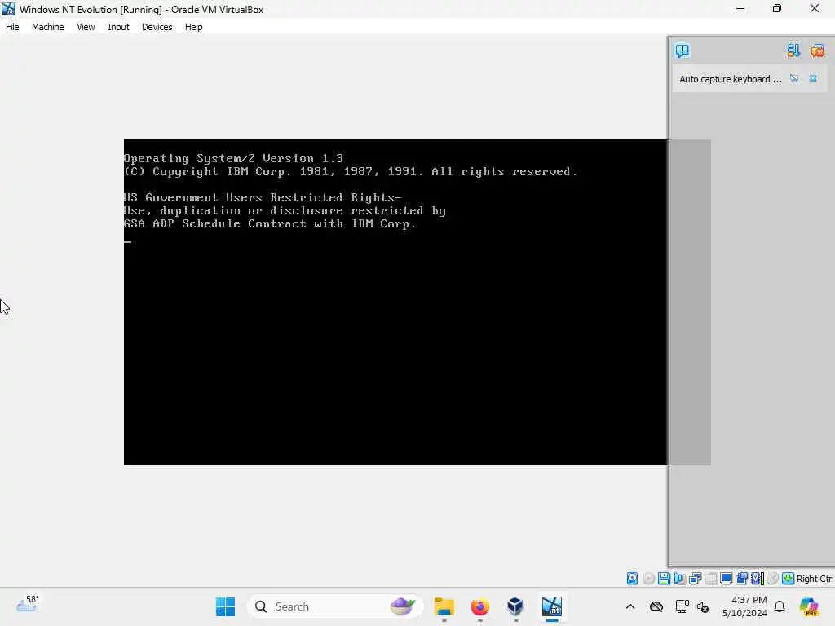
Task: Open the Machine menu
Action: (x=47, y=27)
